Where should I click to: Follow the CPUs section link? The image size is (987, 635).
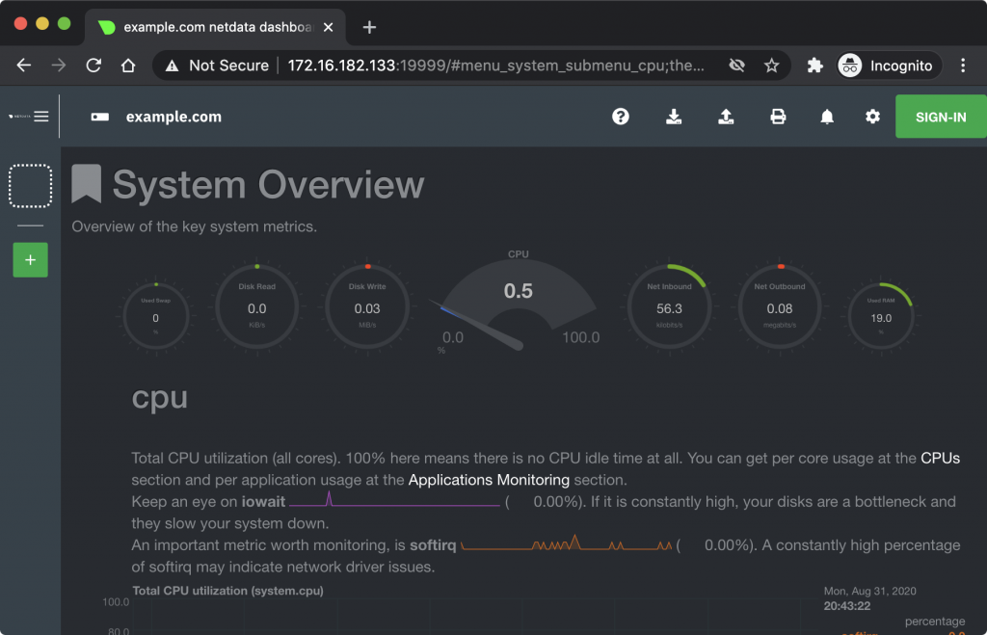click(x=940, y=459)
